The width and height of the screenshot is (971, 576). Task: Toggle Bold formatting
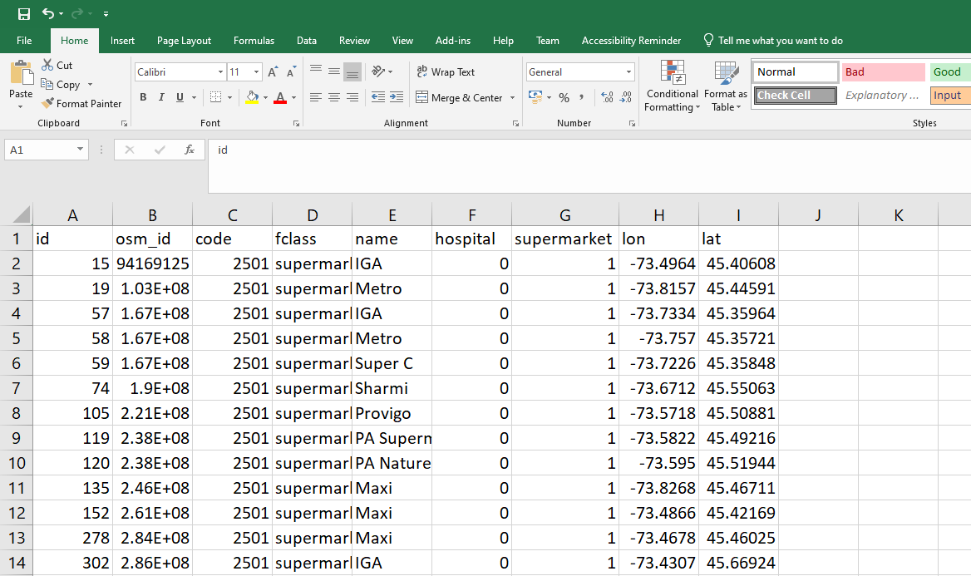pos(143,98)
